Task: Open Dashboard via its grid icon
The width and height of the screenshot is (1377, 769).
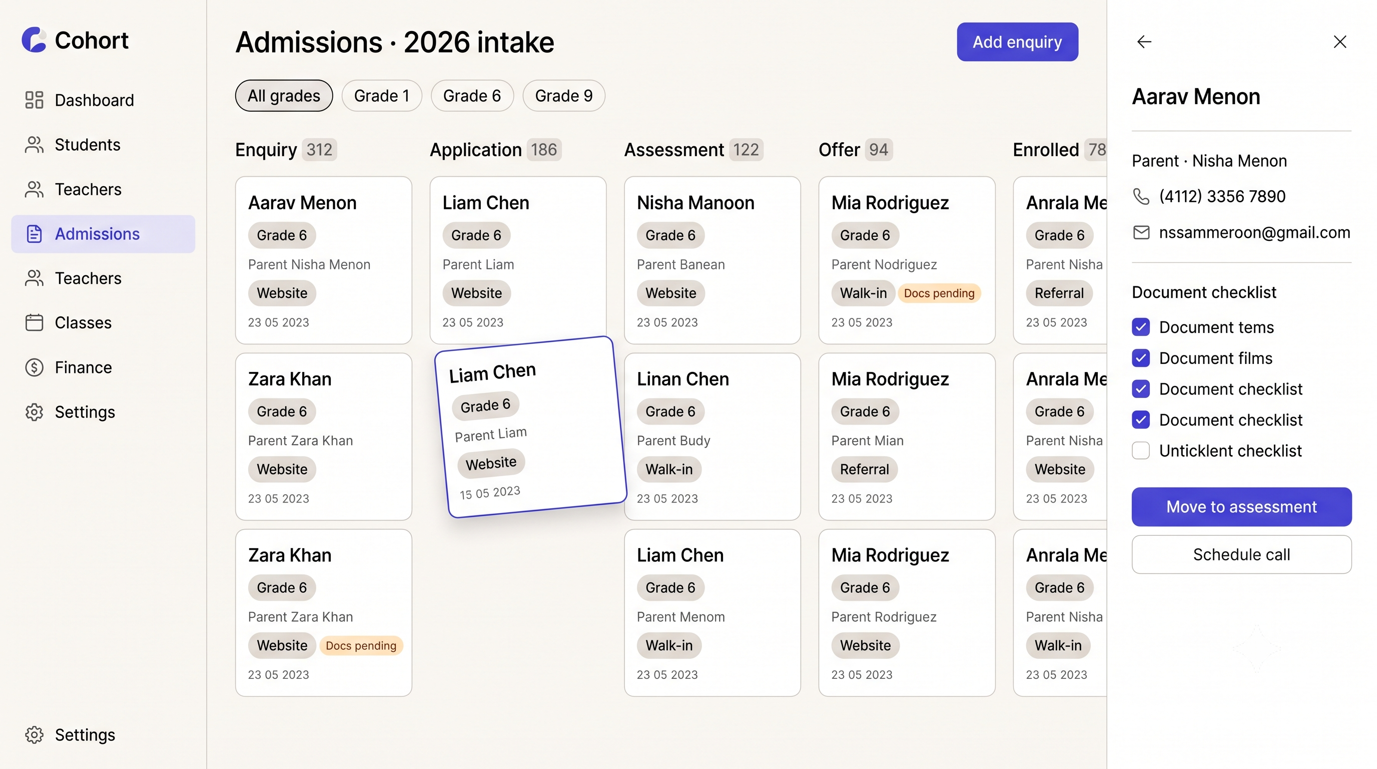Action: point(34,100)
